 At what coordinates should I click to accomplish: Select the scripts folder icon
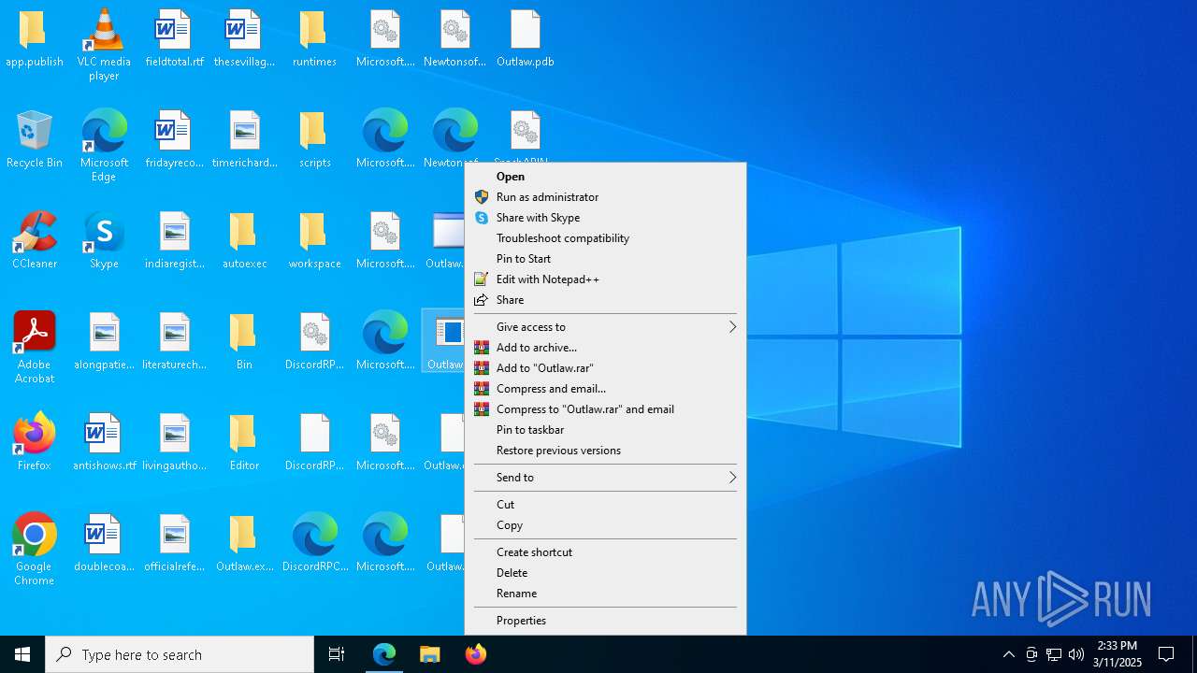[314, 131]
